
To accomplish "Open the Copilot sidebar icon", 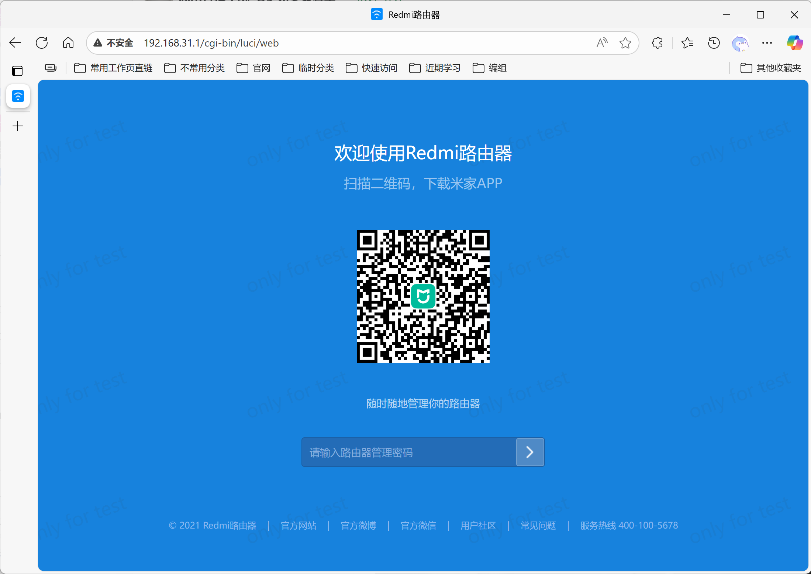I will (x=794, y=43).
